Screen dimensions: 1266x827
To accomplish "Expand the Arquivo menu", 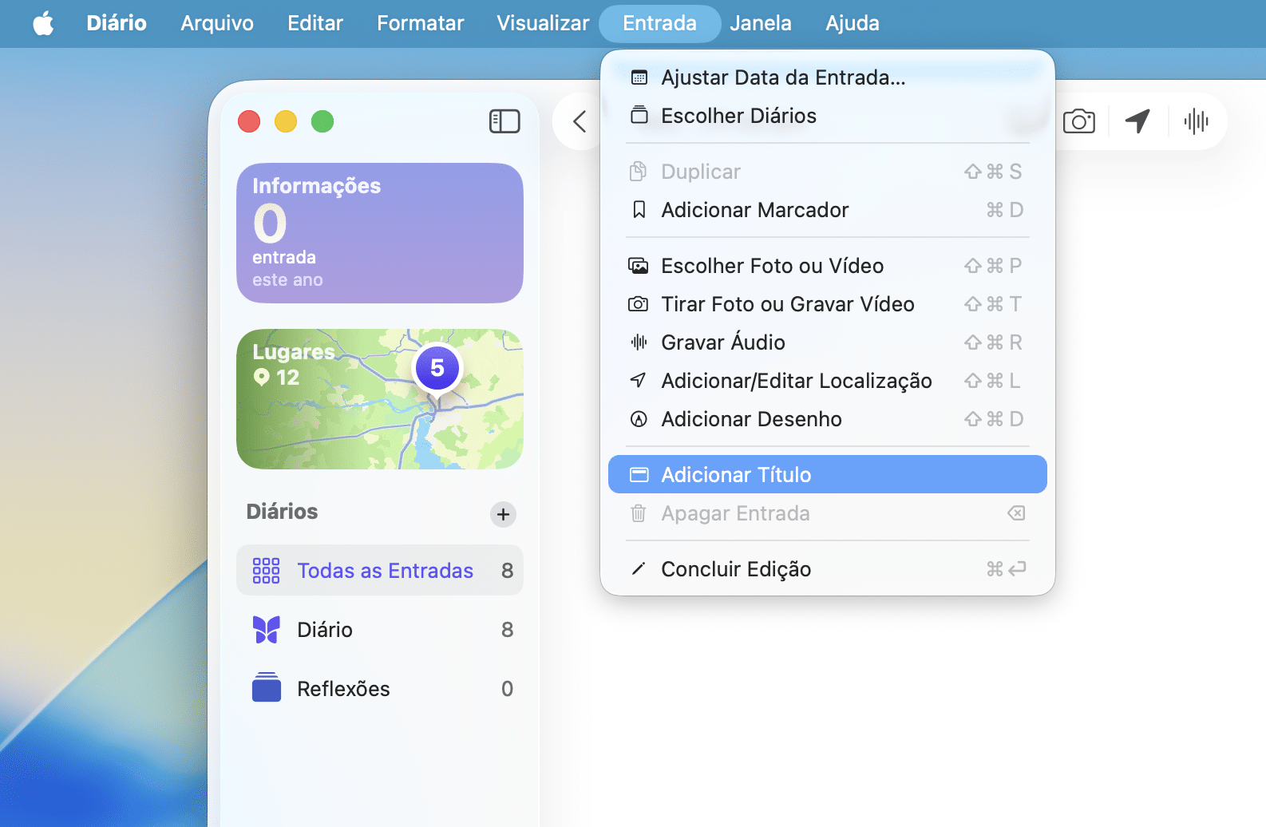I will 217,23.
